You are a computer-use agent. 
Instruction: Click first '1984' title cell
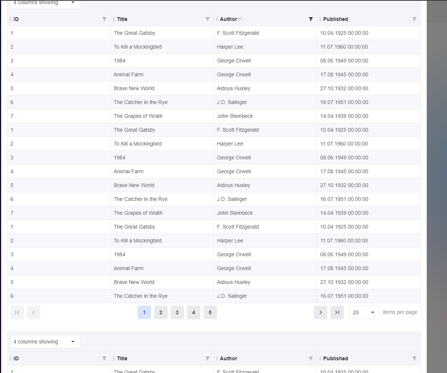162,61
